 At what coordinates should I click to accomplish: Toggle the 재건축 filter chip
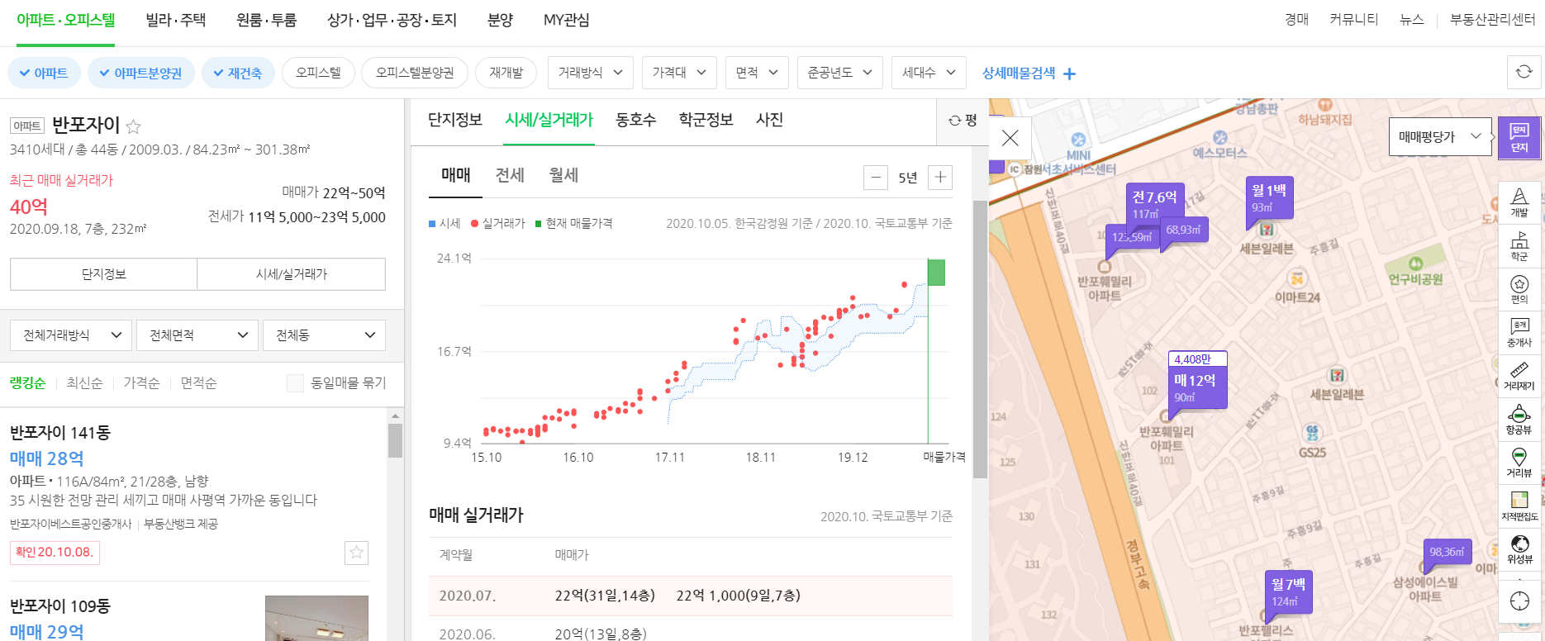238,73
